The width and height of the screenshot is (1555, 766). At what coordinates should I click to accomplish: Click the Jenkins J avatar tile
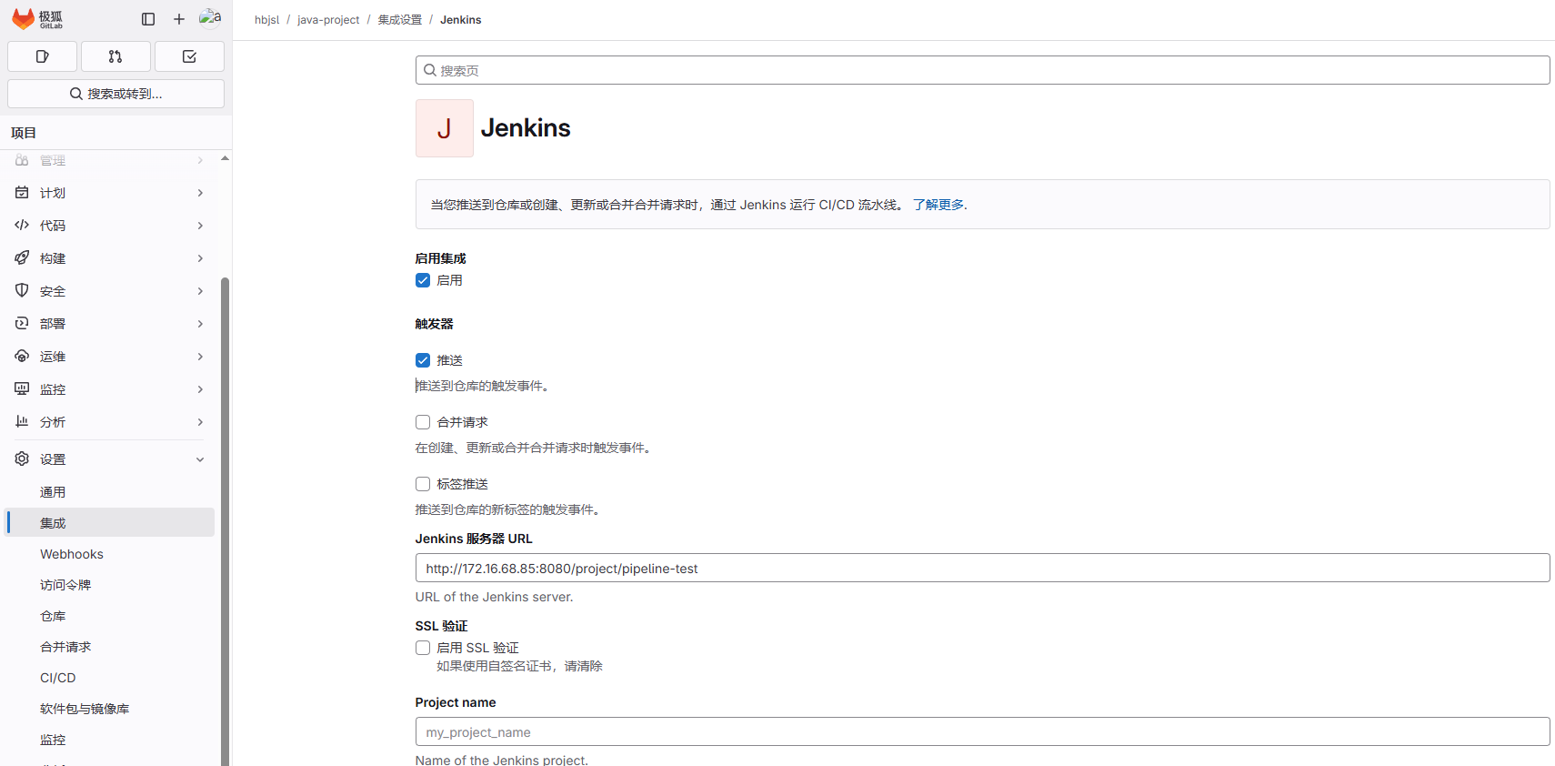click(445, 128)
